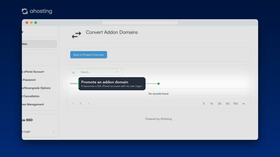280x157 pixels.
Task: Open the Cancellation sidebar link
Action: (31, 96)
